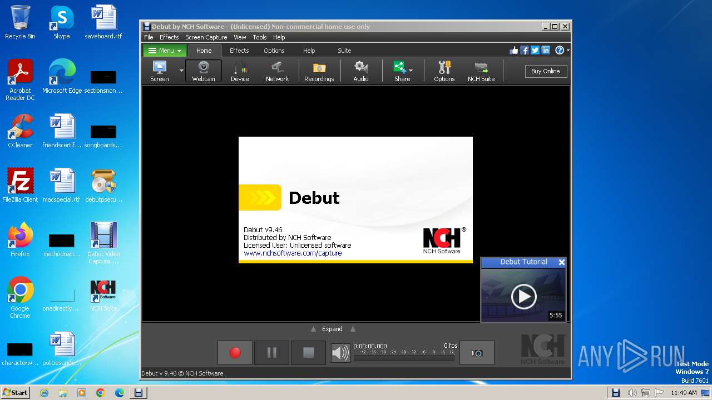
Task: Click the speaker volume icon
Action: click(340, 353)
